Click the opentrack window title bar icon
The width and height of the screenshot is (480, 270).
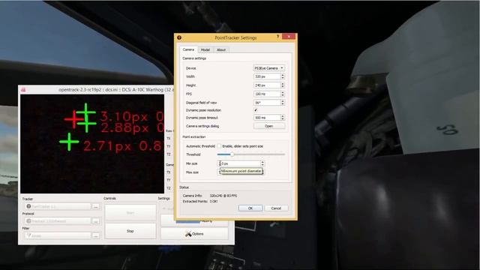coord(23,90)
